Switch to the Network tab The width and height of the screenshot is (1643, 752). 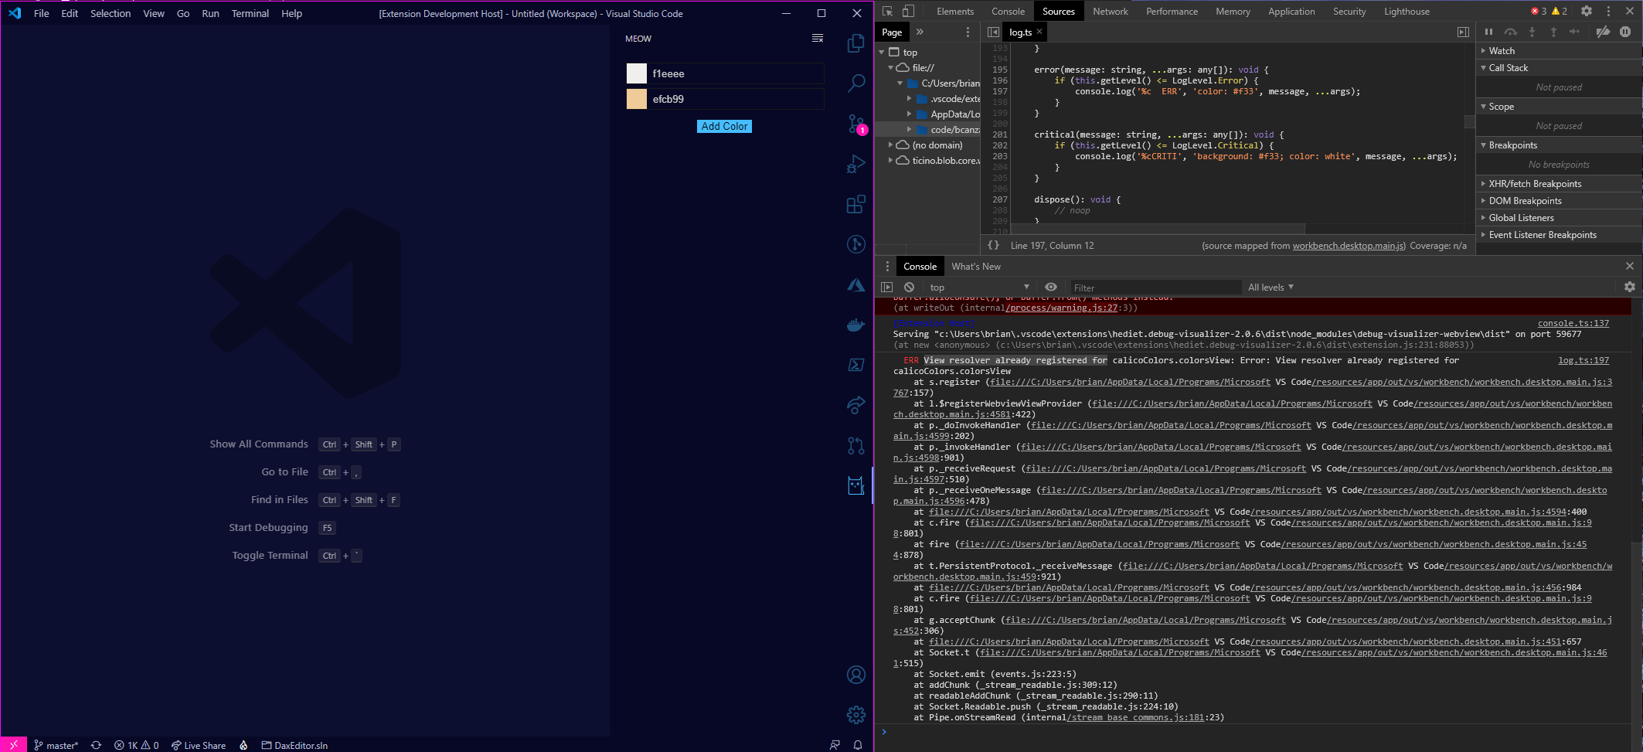click(x=1111, y=11)
